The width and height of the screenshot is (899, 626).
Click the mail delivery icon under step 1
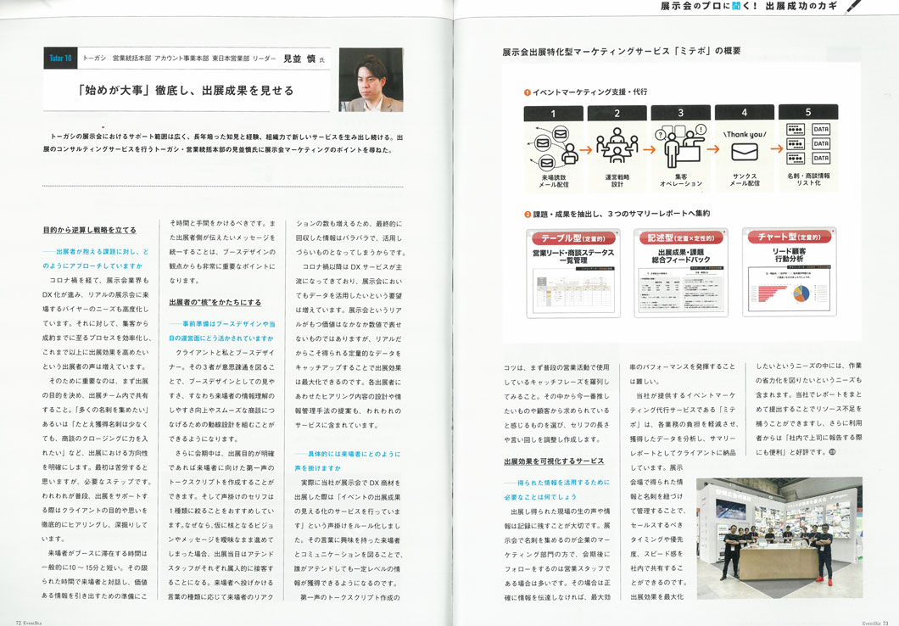point(556,148)
